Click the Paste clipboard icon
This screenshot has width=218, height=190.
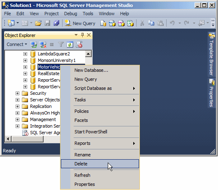[160, 23]
